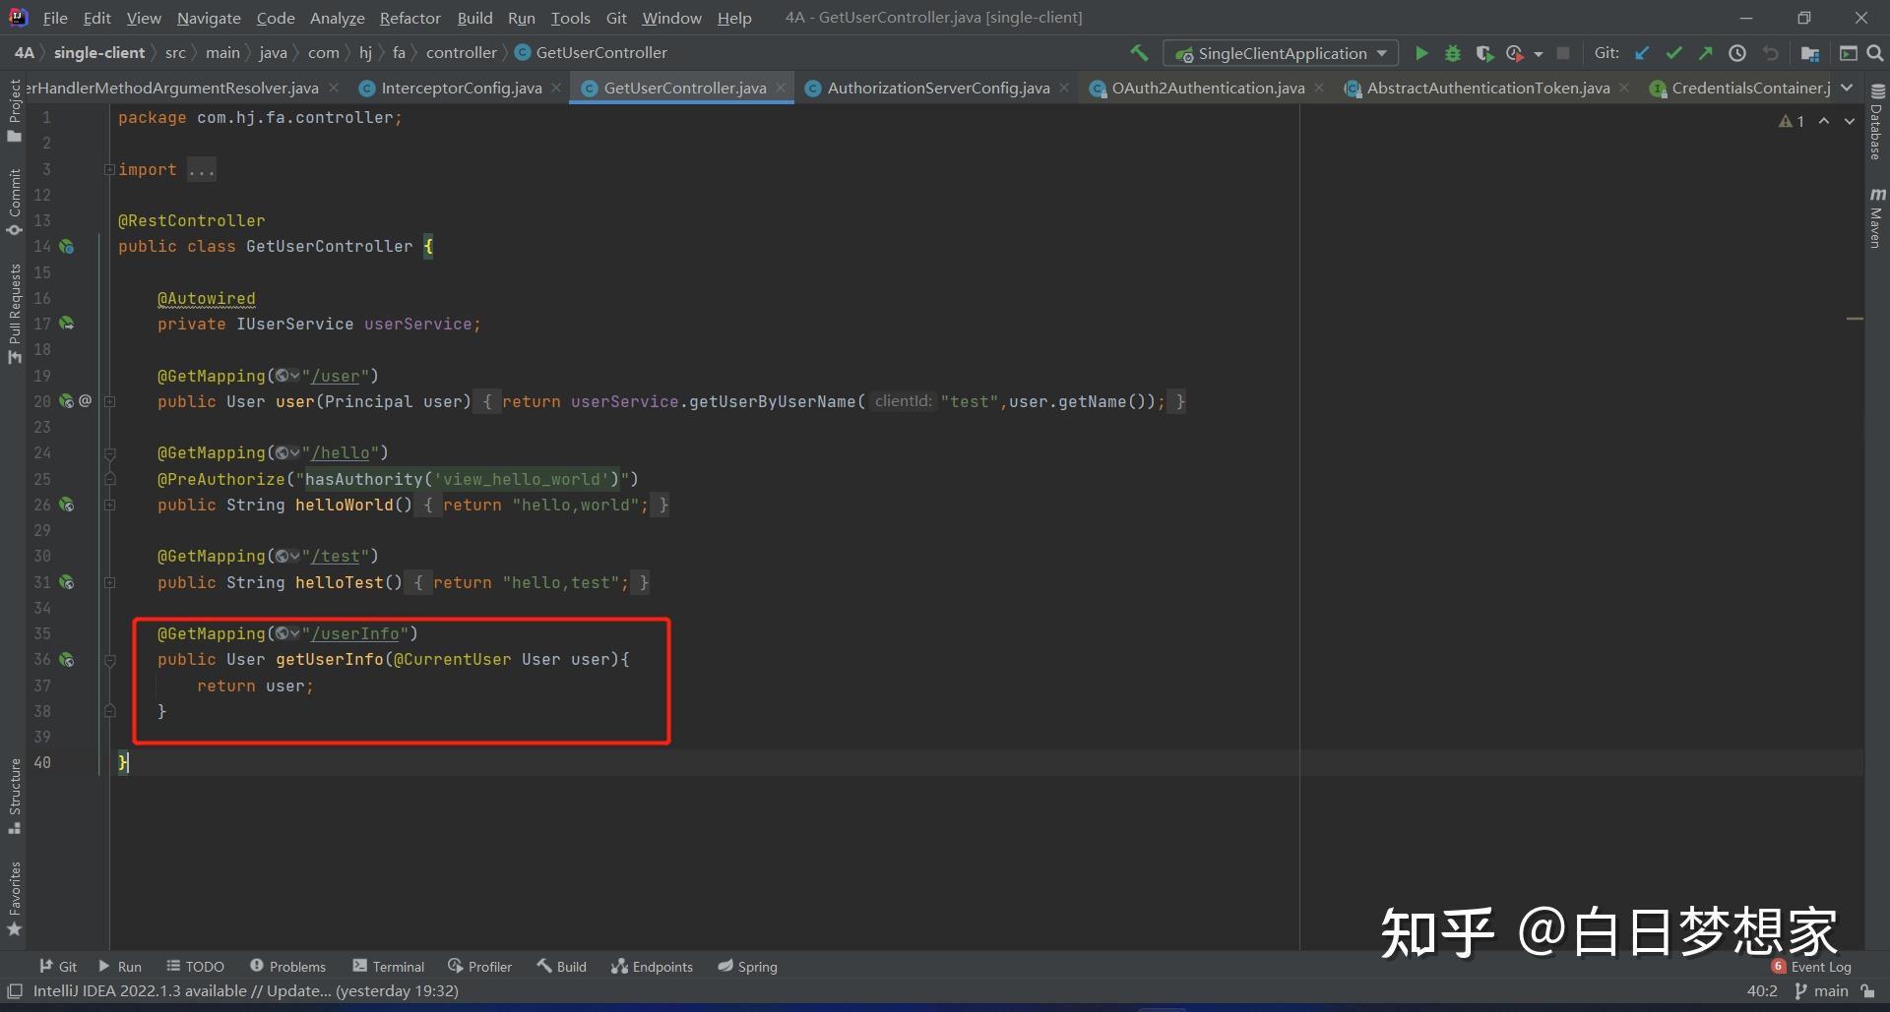1890x1012 pixels.
Task: Click the main Git branch widget
Action: point(1821,991)
